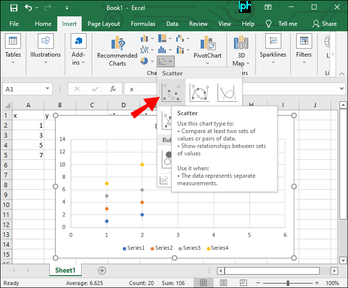Choose Scatter with Smooth Lines and Markers
Image resolution: width=348 pixels, height=288 pixels.
[199, 92]
